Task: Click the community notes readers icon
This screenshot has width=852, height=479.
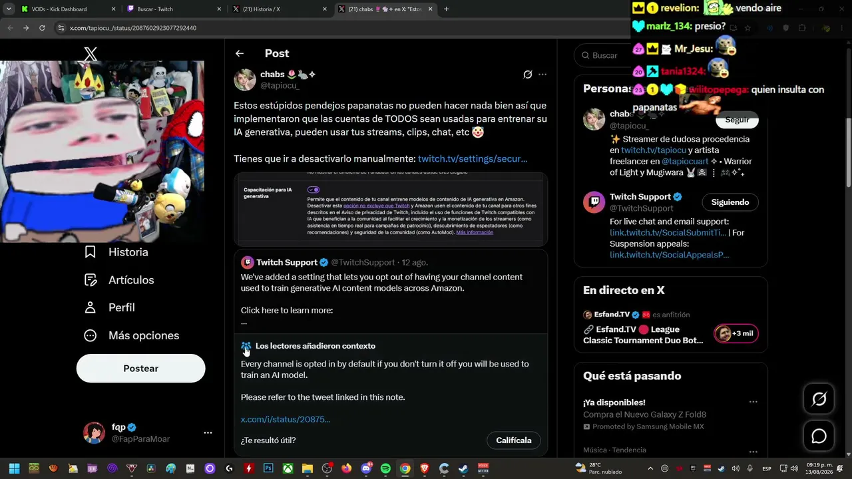Action: point(246,346)
